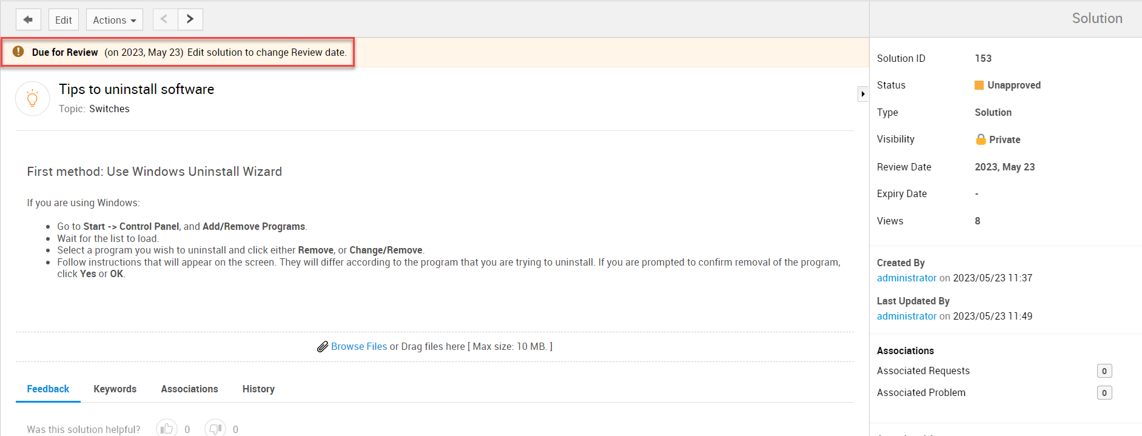Open the Associations tab
This screenshot has height=436, width=1142.
tap(189, 389)
